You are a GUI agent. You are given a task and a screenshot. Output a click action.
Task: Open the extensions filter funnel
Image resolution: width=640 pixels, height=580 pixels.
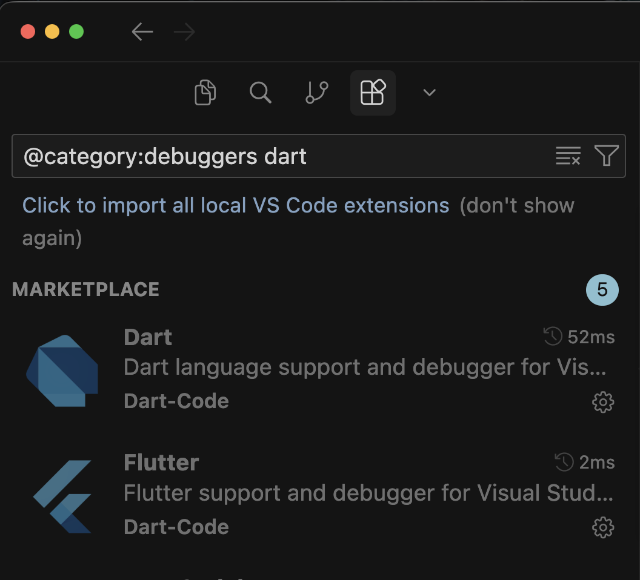(607, 156)
